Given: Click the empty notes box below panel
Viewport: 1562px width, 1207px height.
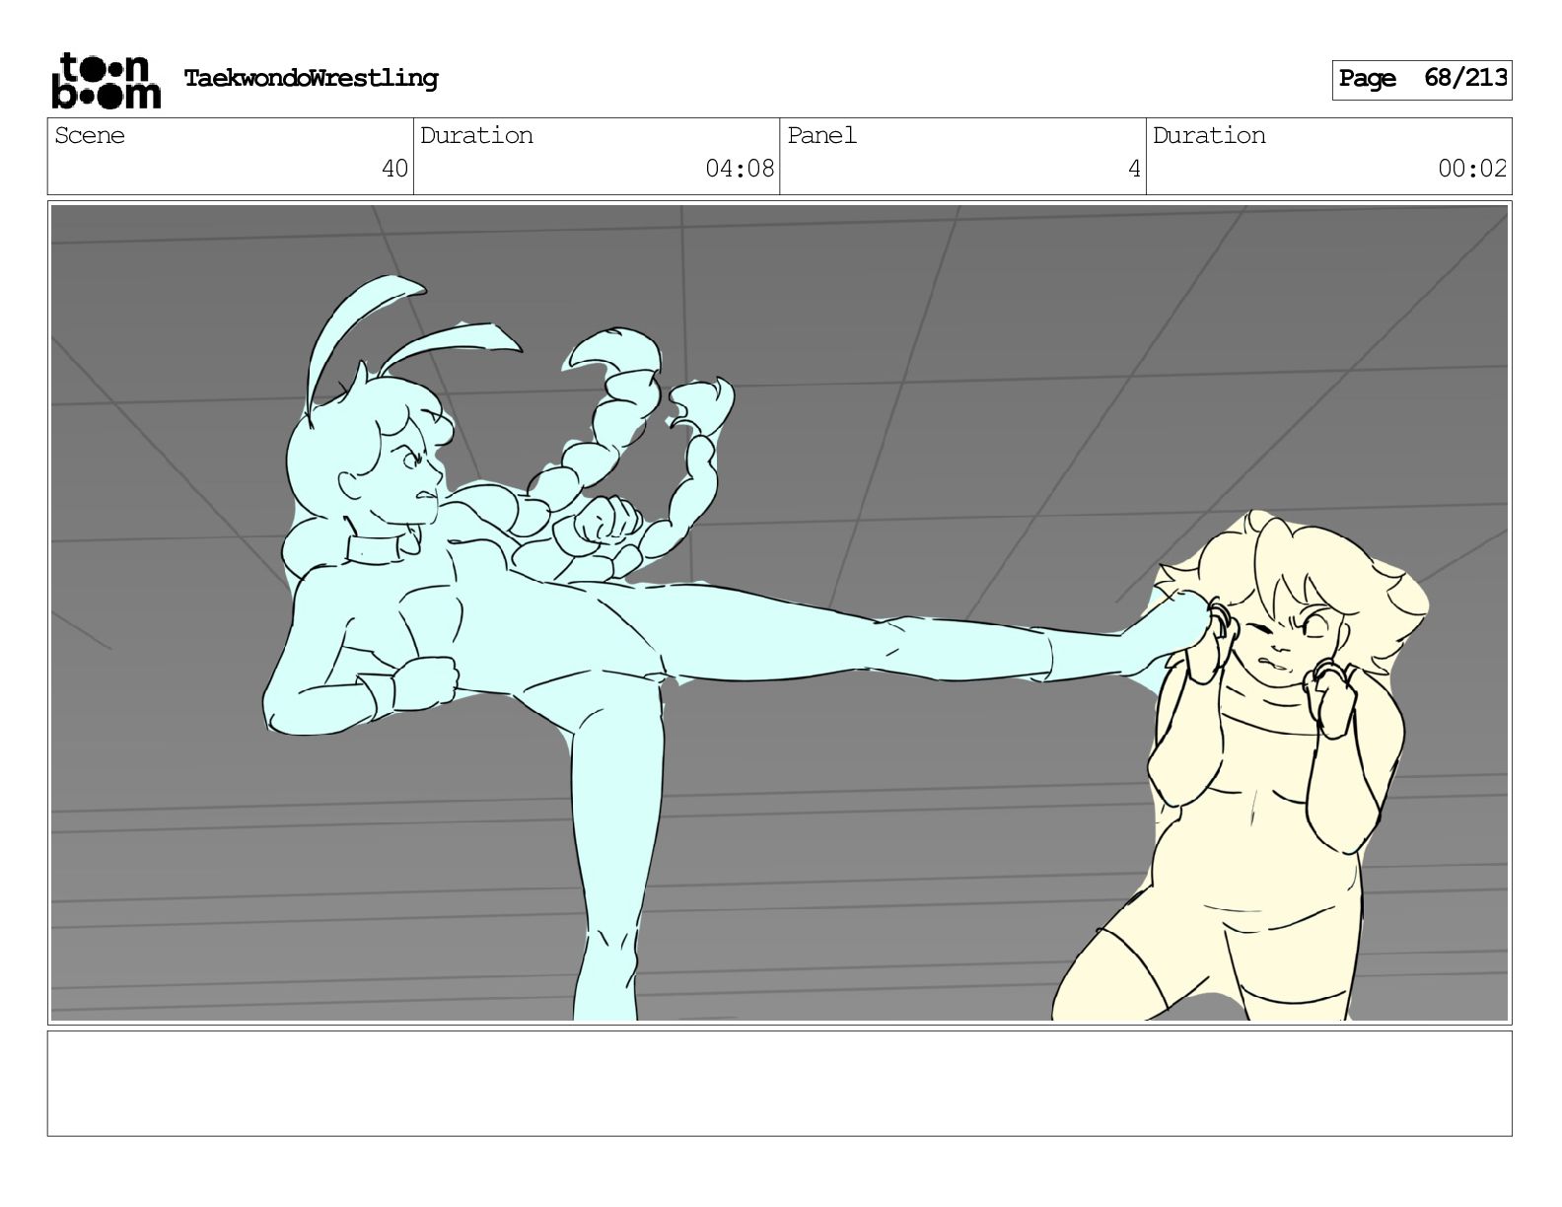Looking at the screenshot, I should tap(779, 1083).
